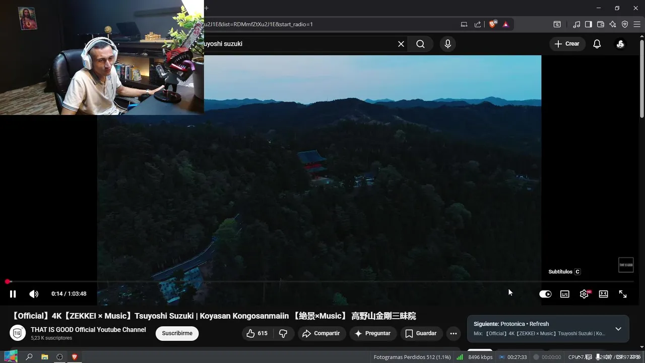Dislike the video with thumbs down
The image size is (645, 363).
point(283,333)
